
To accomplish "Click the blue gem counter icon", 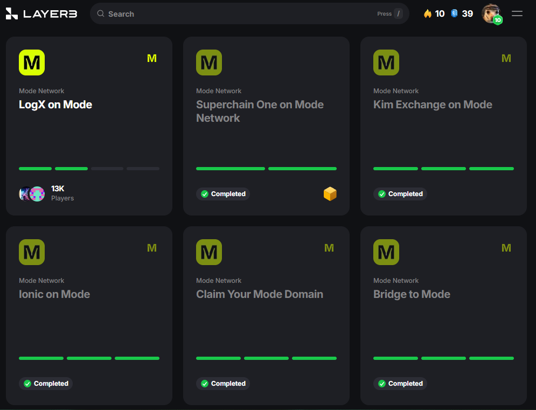I will tap(454, 13).
